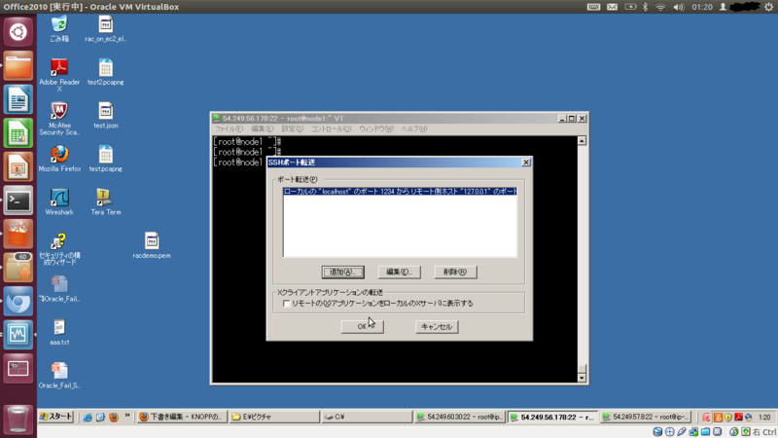Open the mail indicator in top panel

[x=613, y=7]
